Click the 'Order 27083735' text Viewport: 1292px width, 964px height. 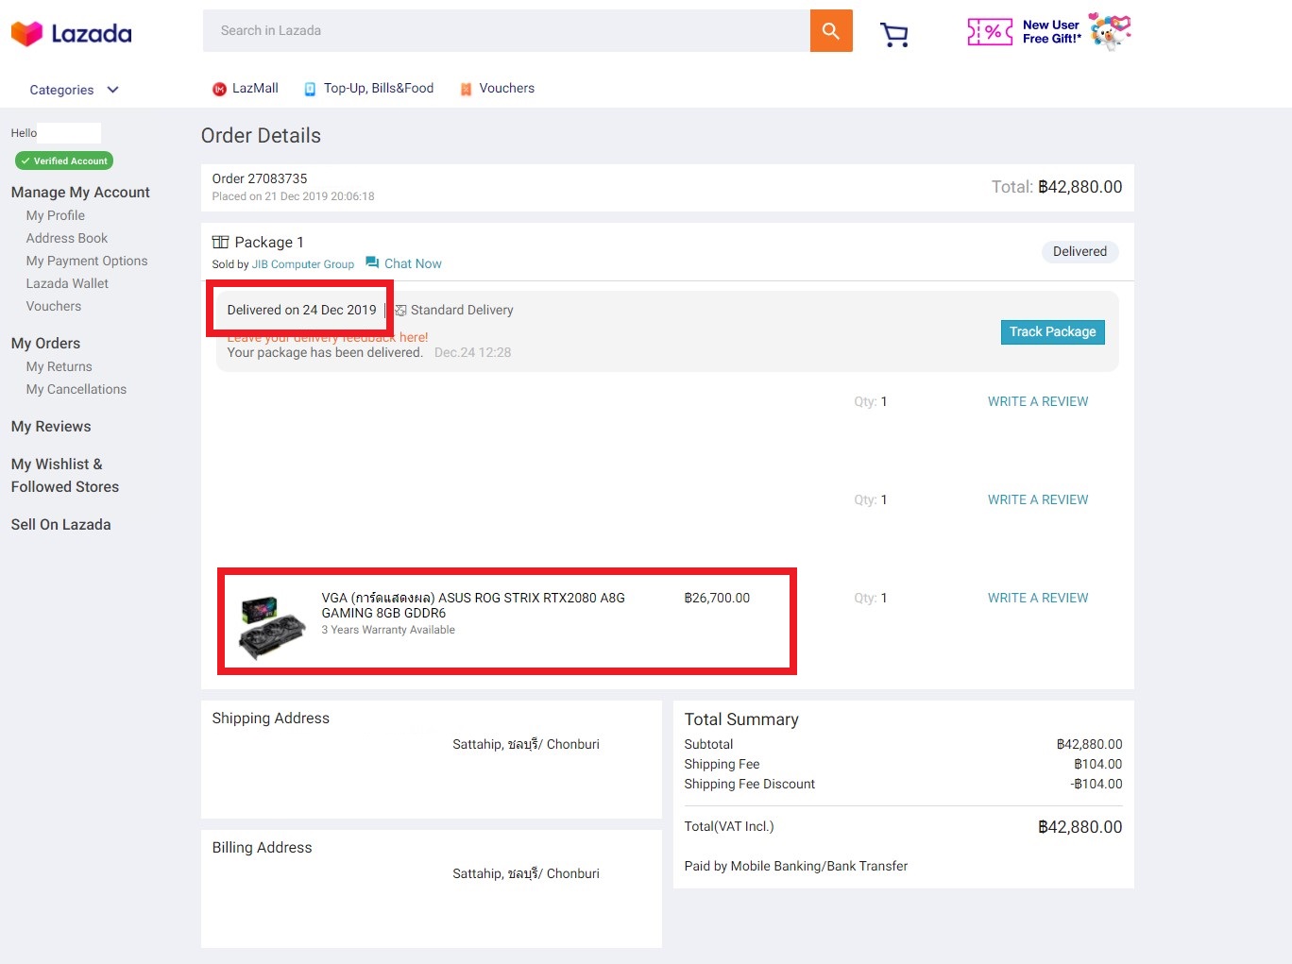(260, 178)
